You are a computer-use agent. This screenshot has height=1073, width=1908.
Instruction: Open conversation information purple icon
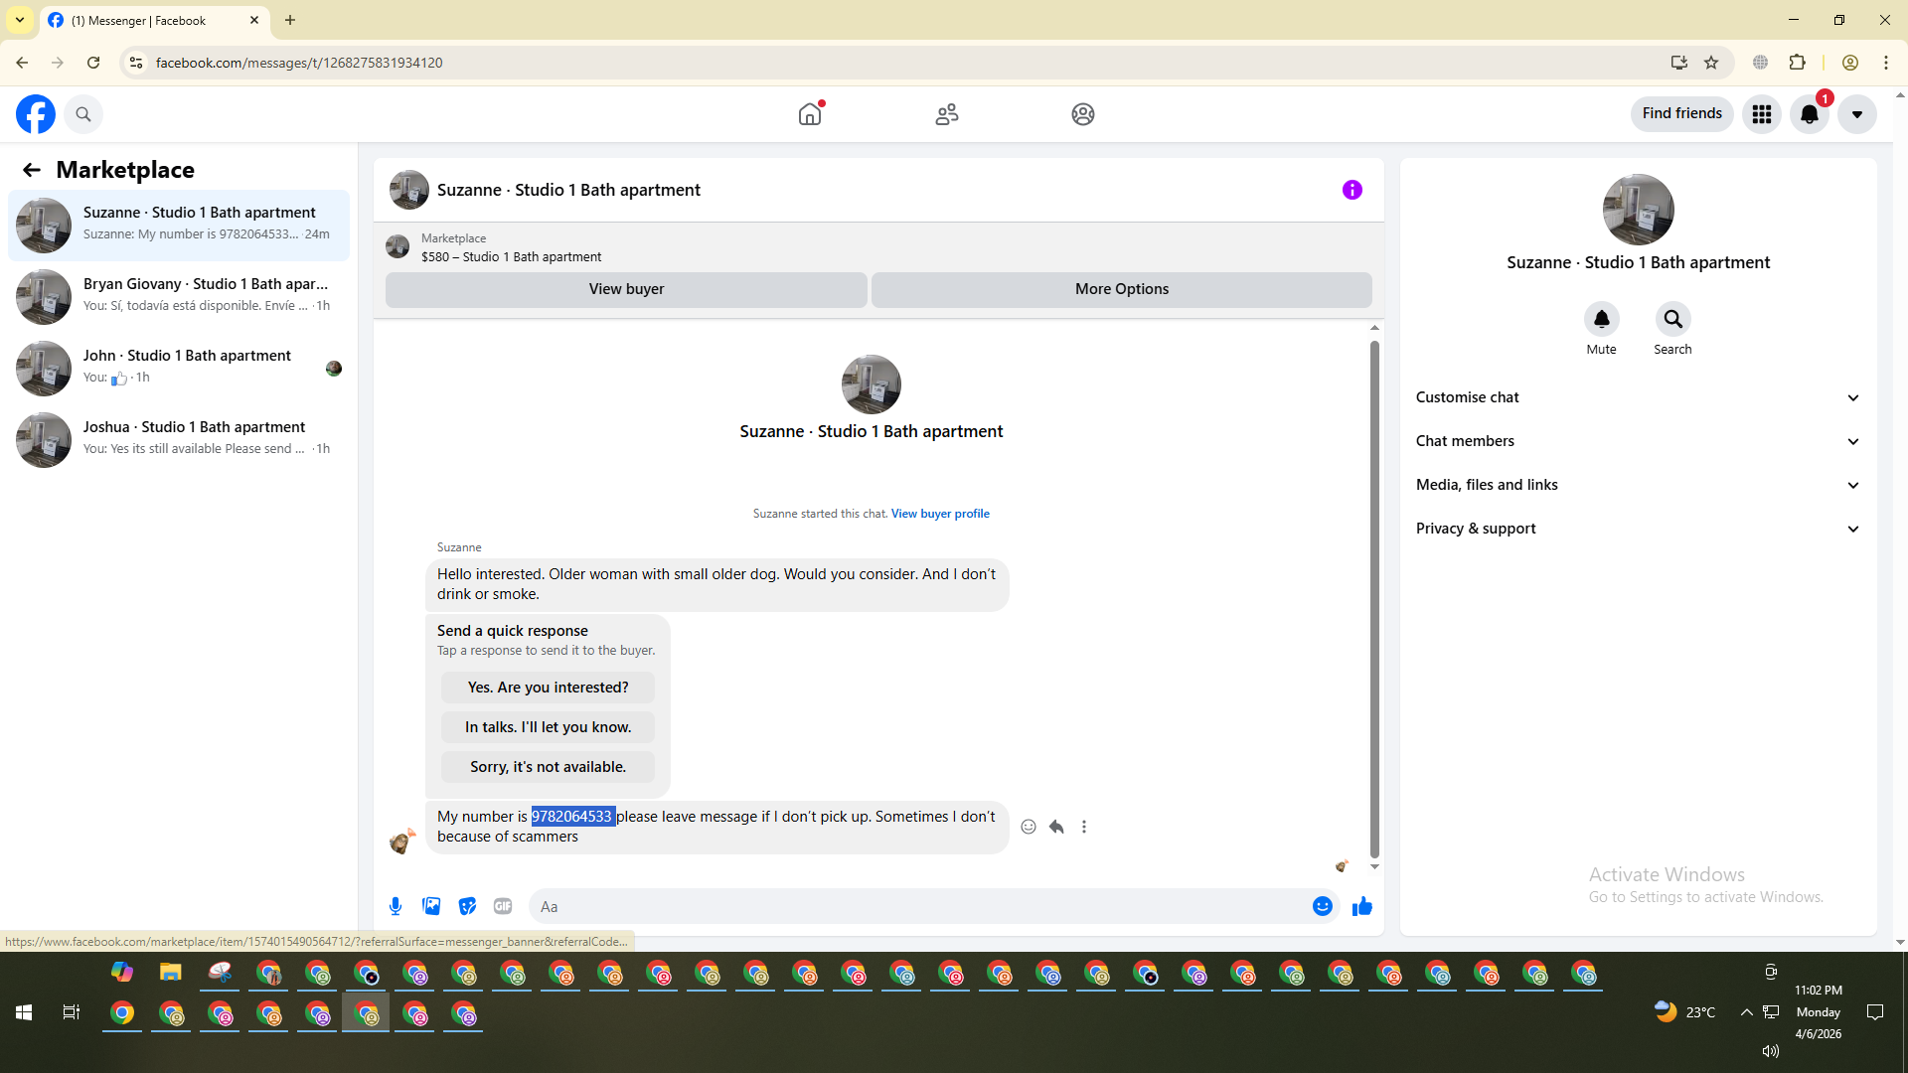click(1352, 190)
